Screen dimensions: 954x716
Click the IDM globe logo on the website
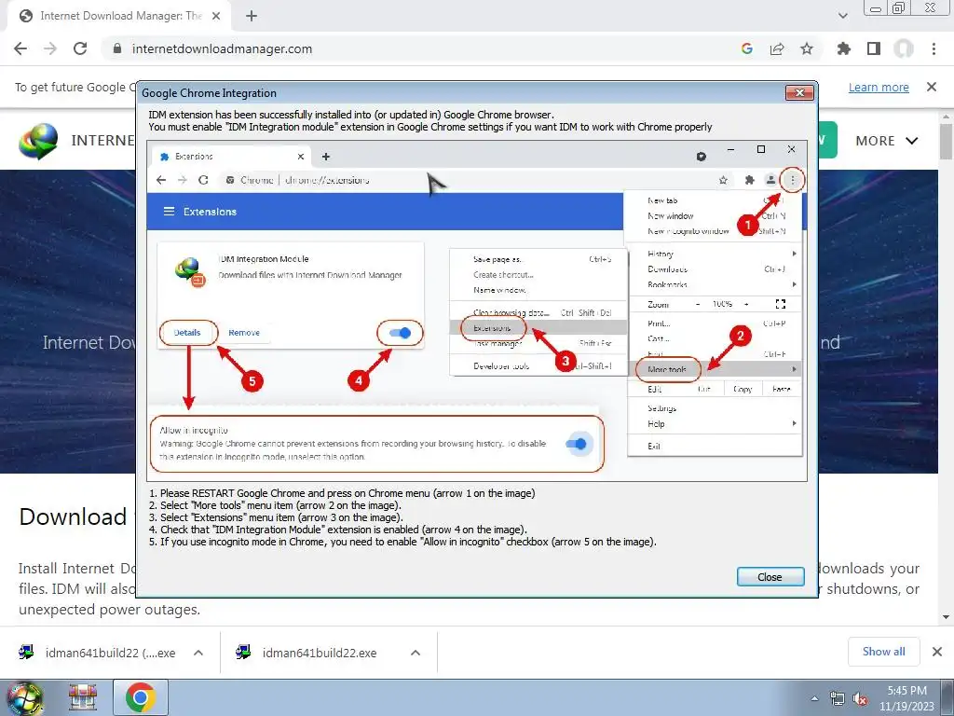pyautogui.click(x=38, y=141)
